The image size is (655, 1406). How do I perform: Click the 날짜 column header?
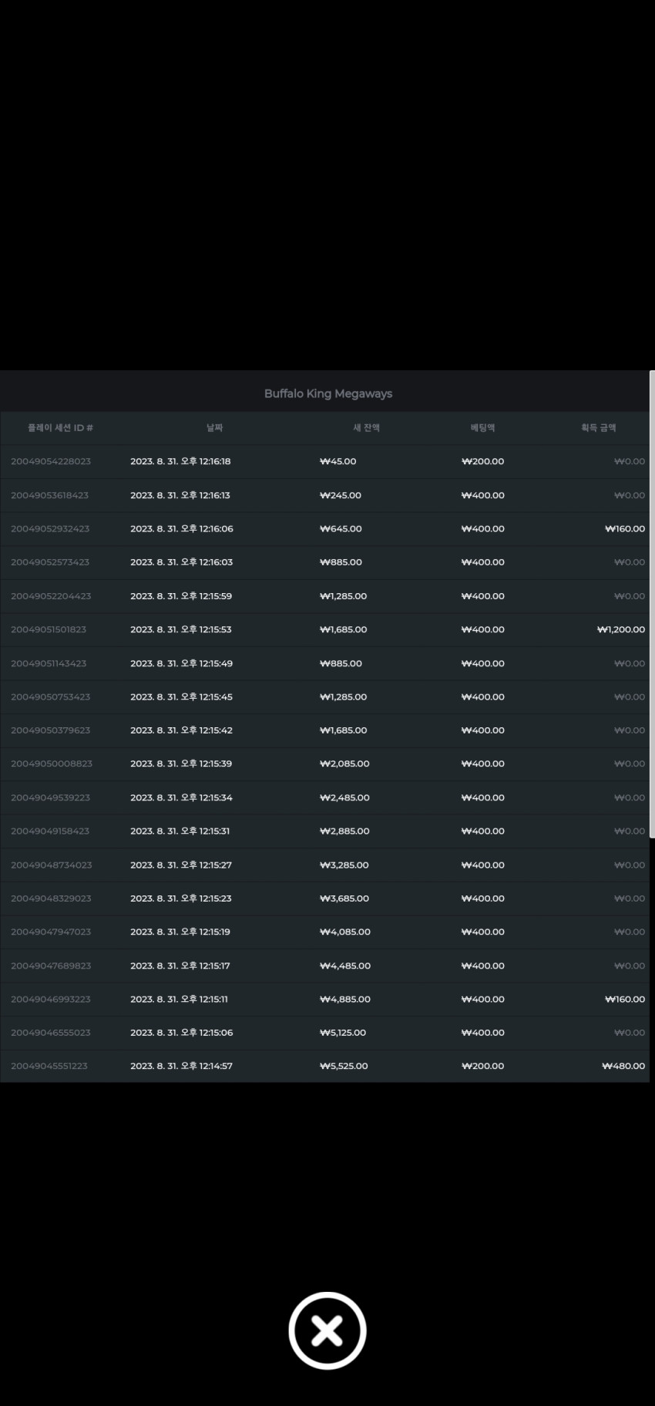214,427
